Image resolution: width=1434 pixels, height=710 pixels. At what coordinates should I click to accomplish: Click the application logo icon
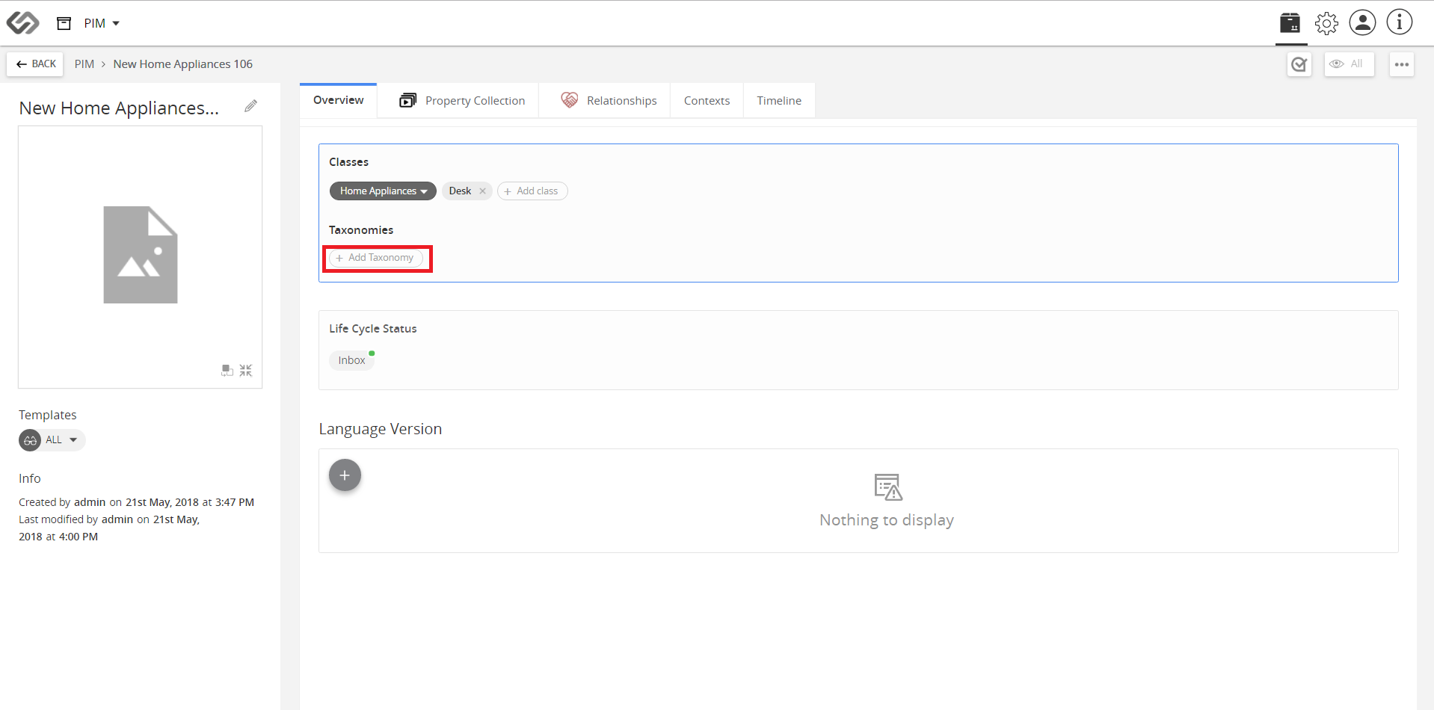[x=22, y=23]
